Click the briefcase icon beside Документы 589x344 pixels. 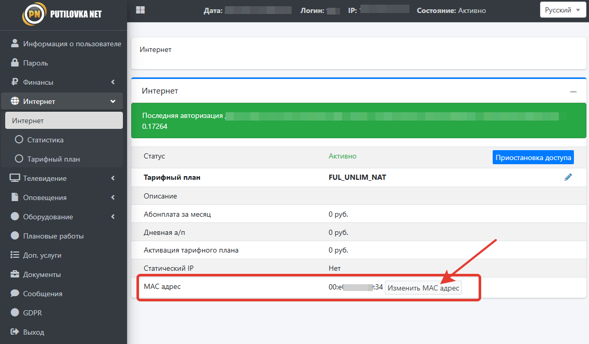point(15,274)
